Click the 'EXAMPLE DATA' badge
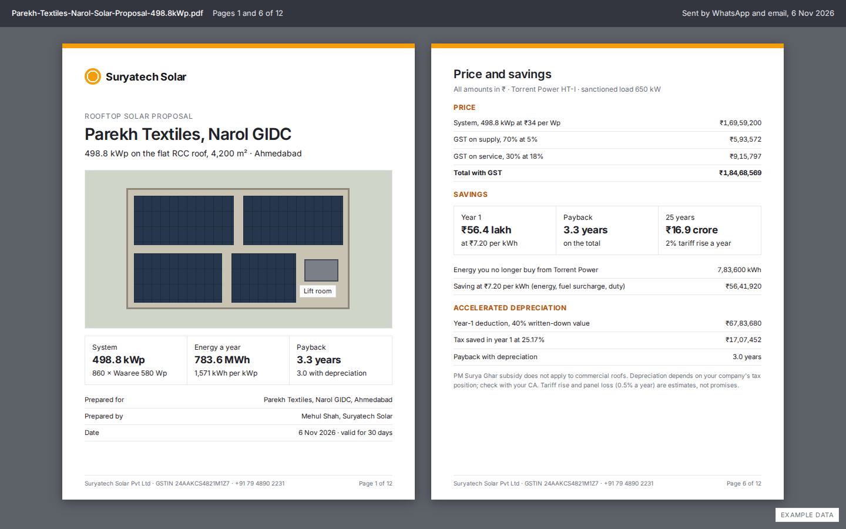This screenshot has height=529, width=846. click(807, 515)
